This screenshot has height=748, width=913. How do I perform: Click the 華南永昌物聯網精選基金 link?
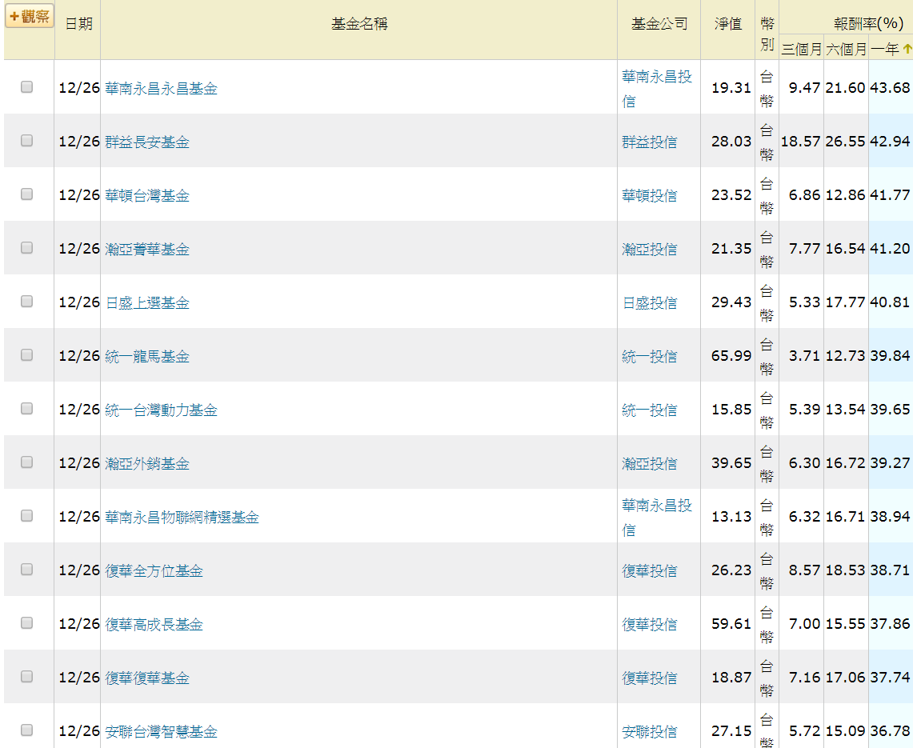pyautogui.click(x=182, y=517)
